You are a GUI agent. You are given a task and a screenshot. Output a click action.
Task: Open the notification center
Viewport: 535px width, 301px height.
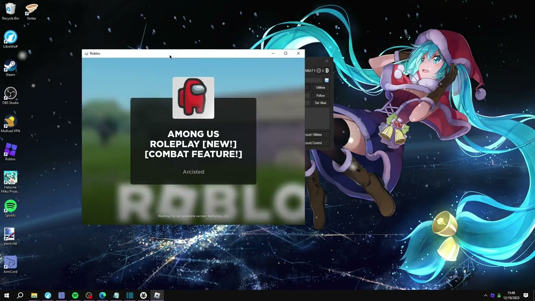click(526, 296)
